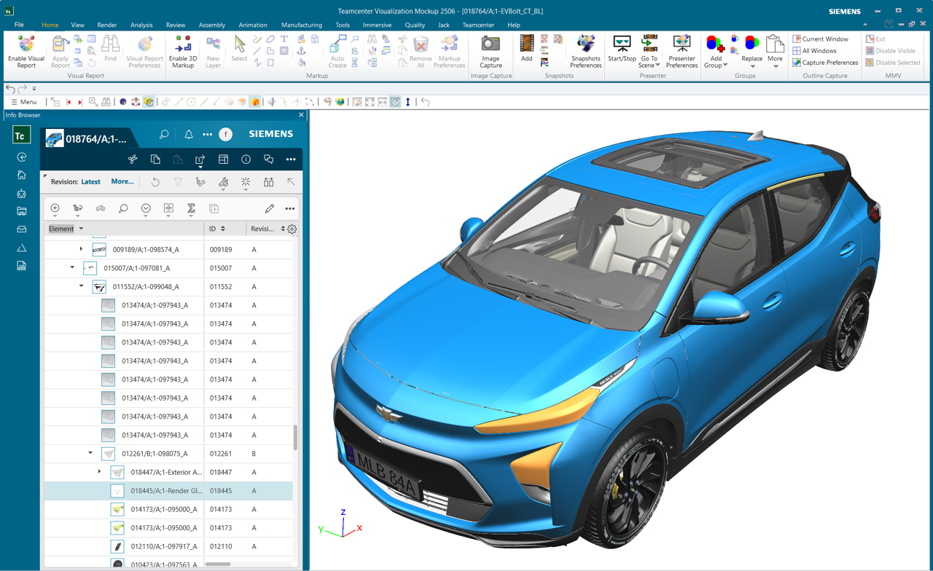Enable Visual Report in the ribbon
Image resolution: width=933 pixels, height=571 pixels.
[26, 51]
